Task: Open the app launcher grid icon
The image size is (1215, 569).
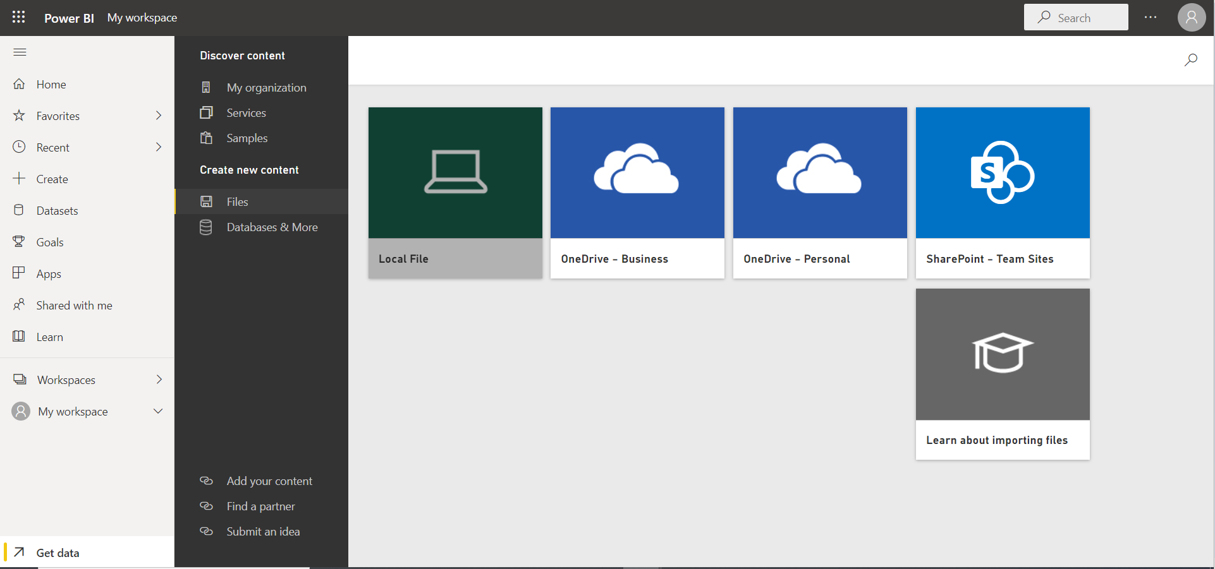Action: coord(19,17)
